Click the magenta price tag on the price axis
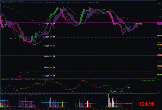Image resolution: width=162 pixels, height=110 pixels. (x=160, y=22)
